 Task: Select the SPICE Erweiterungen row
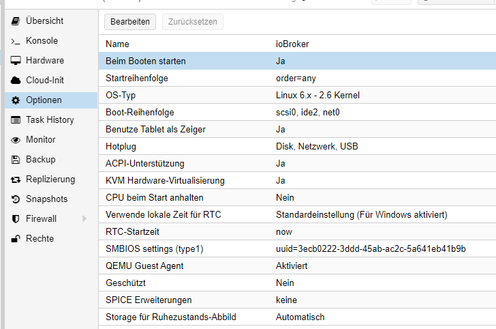click(297, 300)
